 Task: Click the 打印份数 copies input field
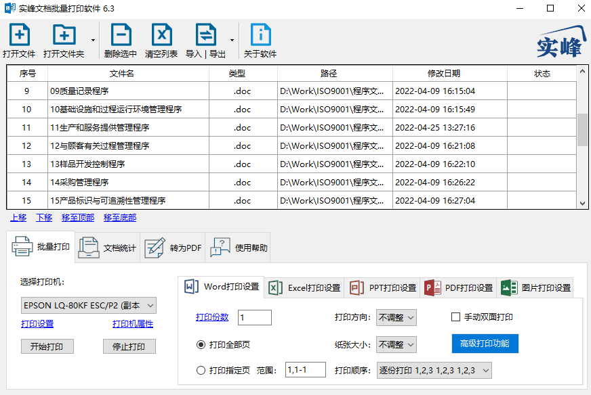click(x=255, y=317)
